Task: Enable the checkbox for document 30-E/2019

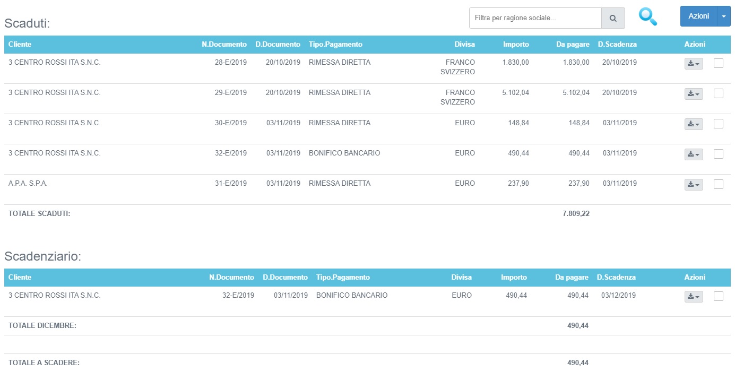Action: [719, 124]
